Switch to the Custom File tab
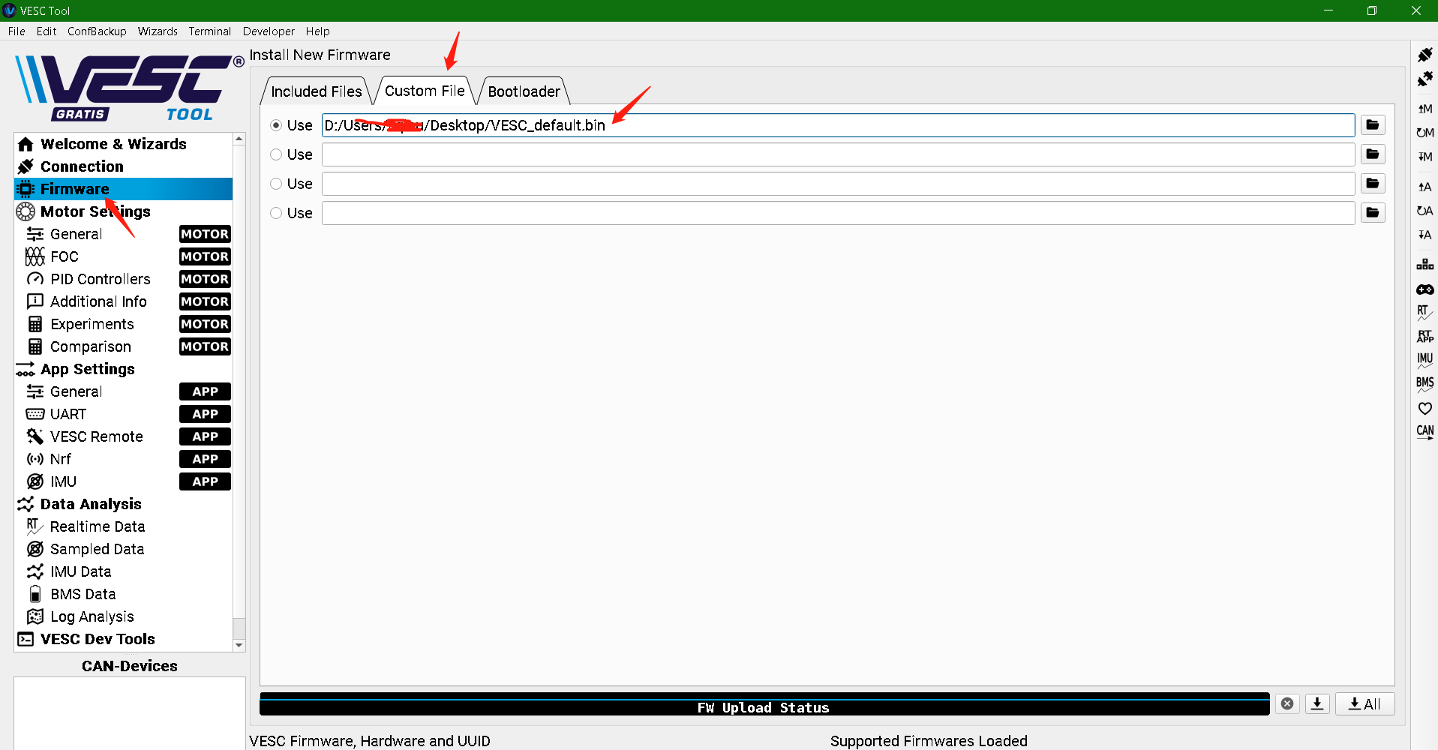 425,91
